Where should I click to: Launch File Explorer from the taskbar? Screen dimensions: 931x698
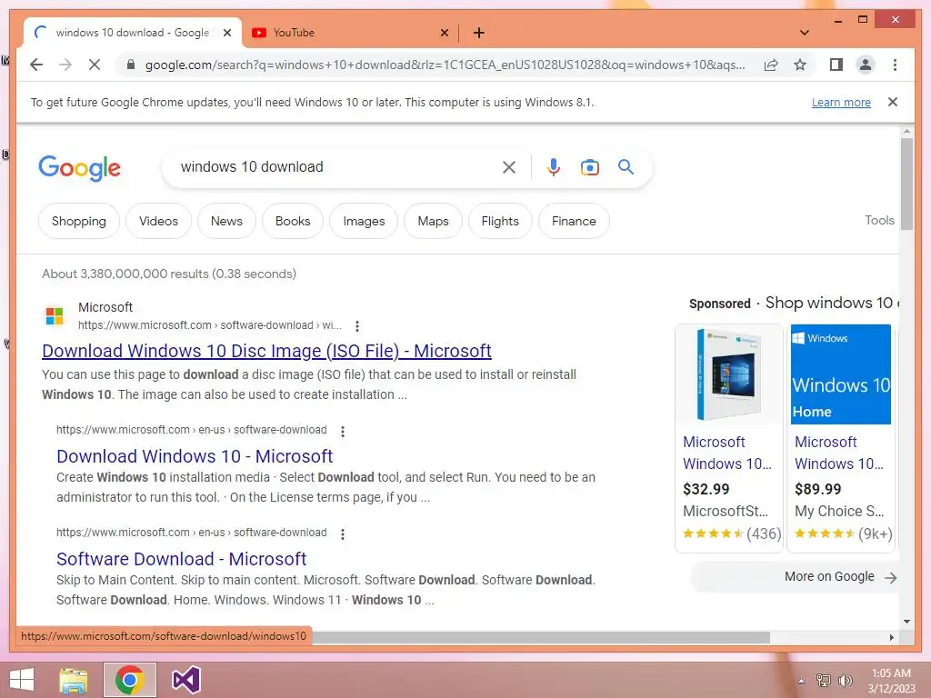point(74,680)
